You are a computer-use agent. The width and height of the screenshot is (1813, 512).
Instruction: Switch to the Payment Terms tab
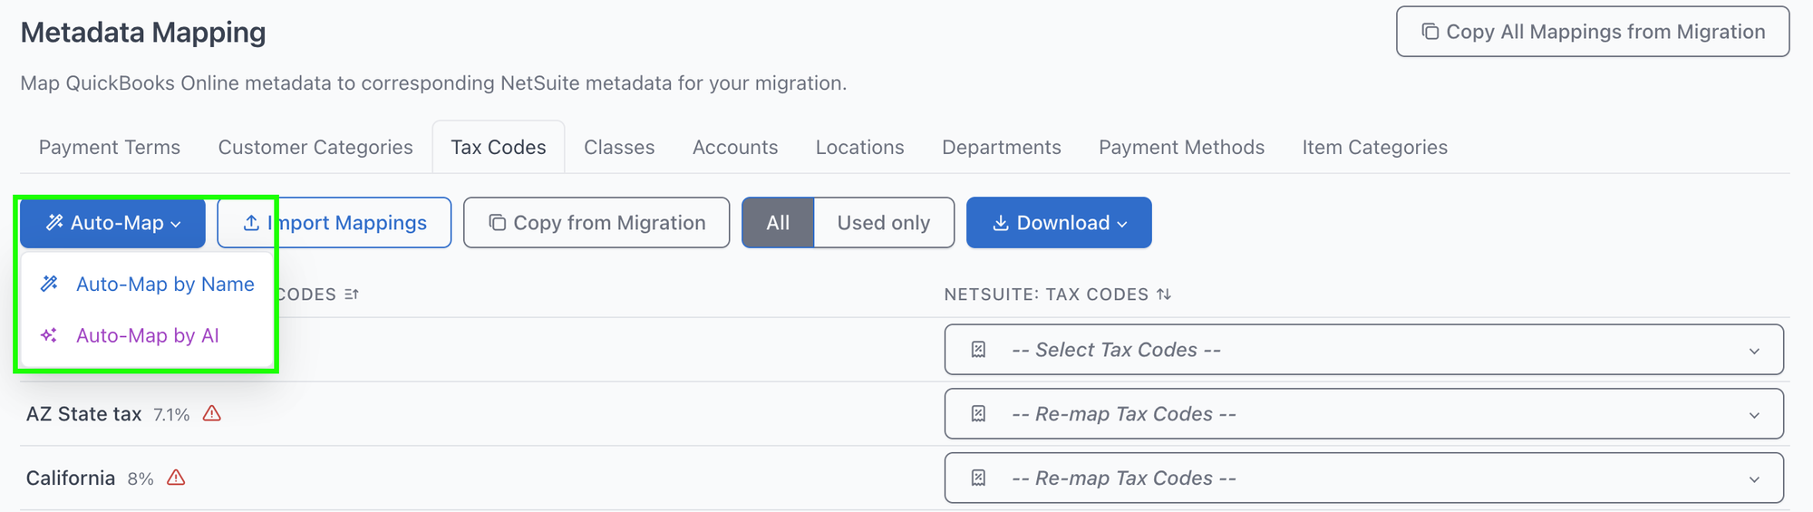tap(110, 148)
